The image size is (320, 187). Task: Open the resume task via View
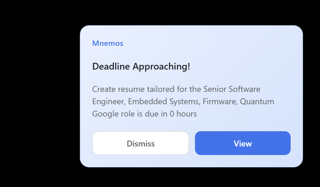tap(243, 143)
